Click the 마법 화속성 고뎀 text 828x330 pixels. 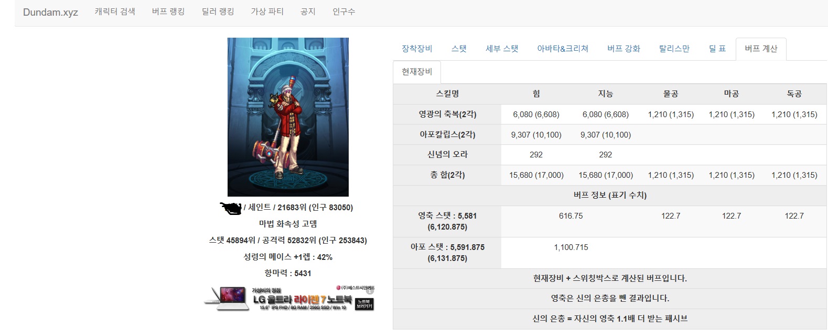coord(288,224)
